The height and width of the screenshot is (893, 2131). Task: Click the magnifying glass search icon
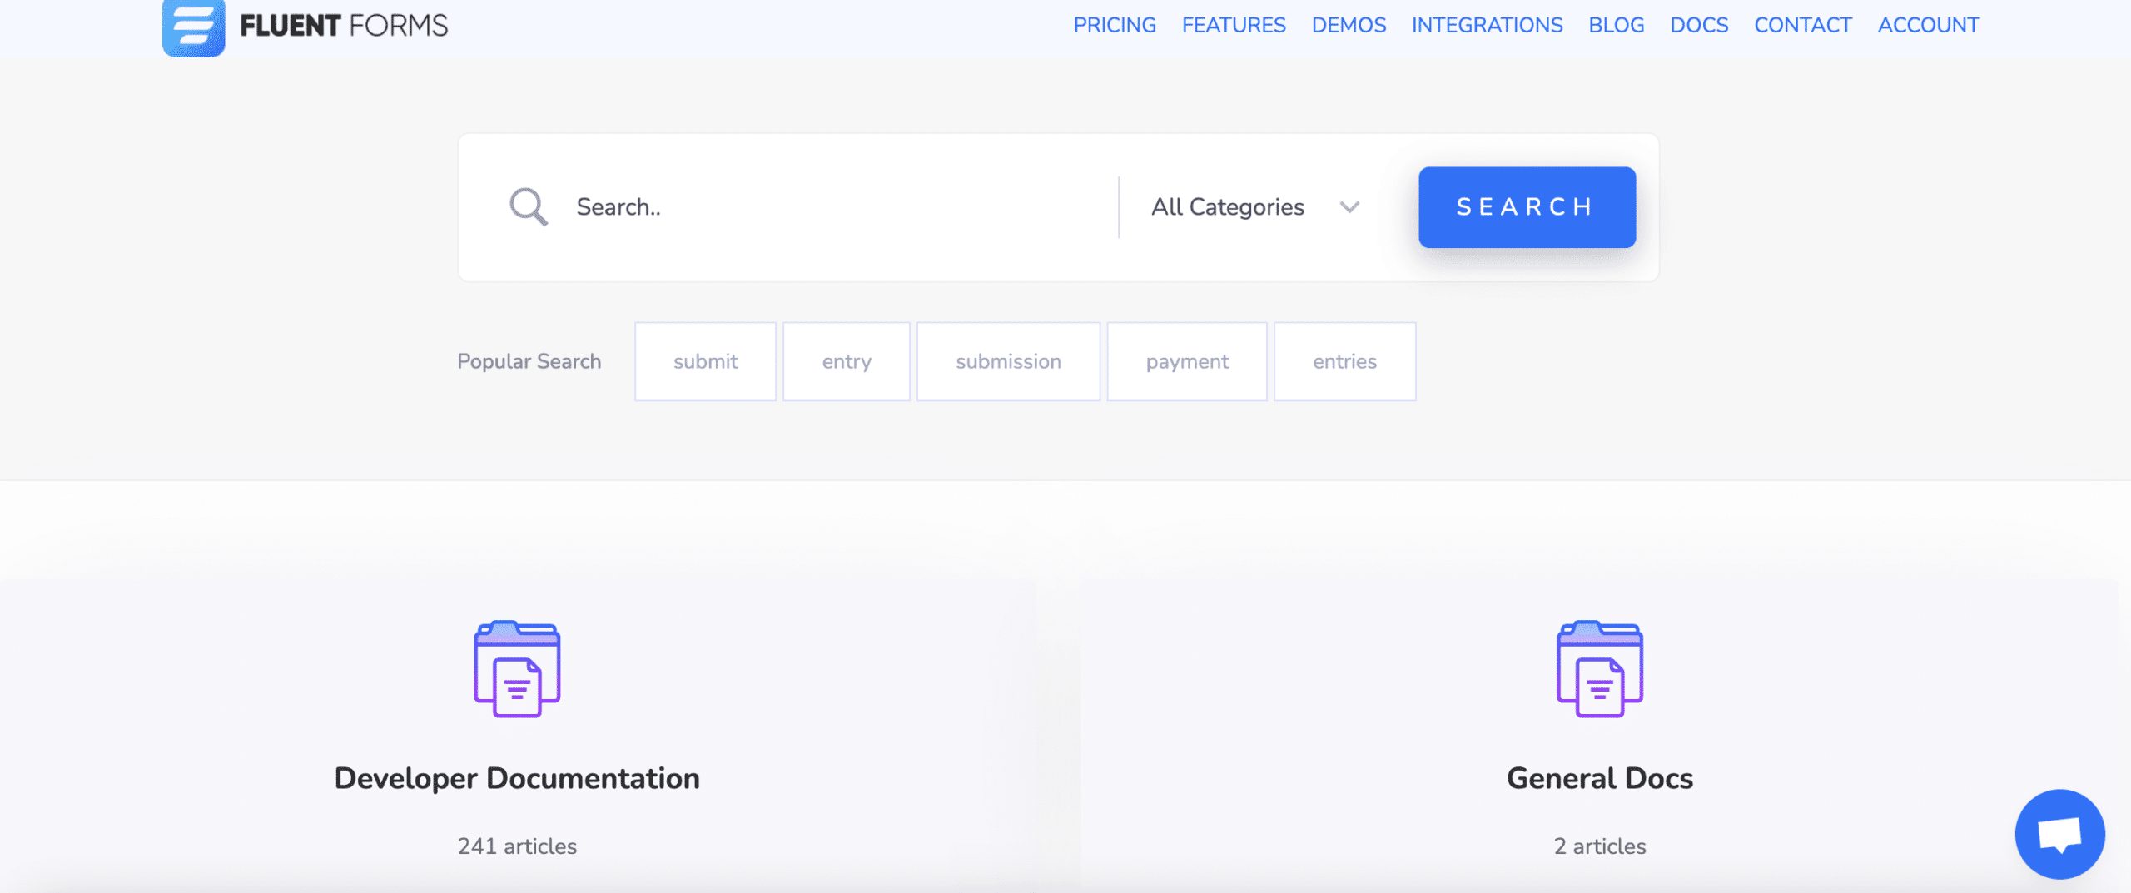528,206
